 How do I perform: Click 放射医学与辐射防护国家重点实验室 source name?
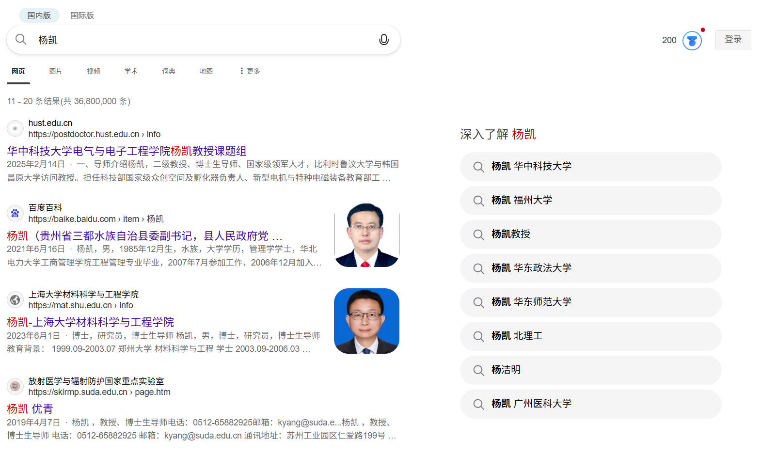point(96,381)
